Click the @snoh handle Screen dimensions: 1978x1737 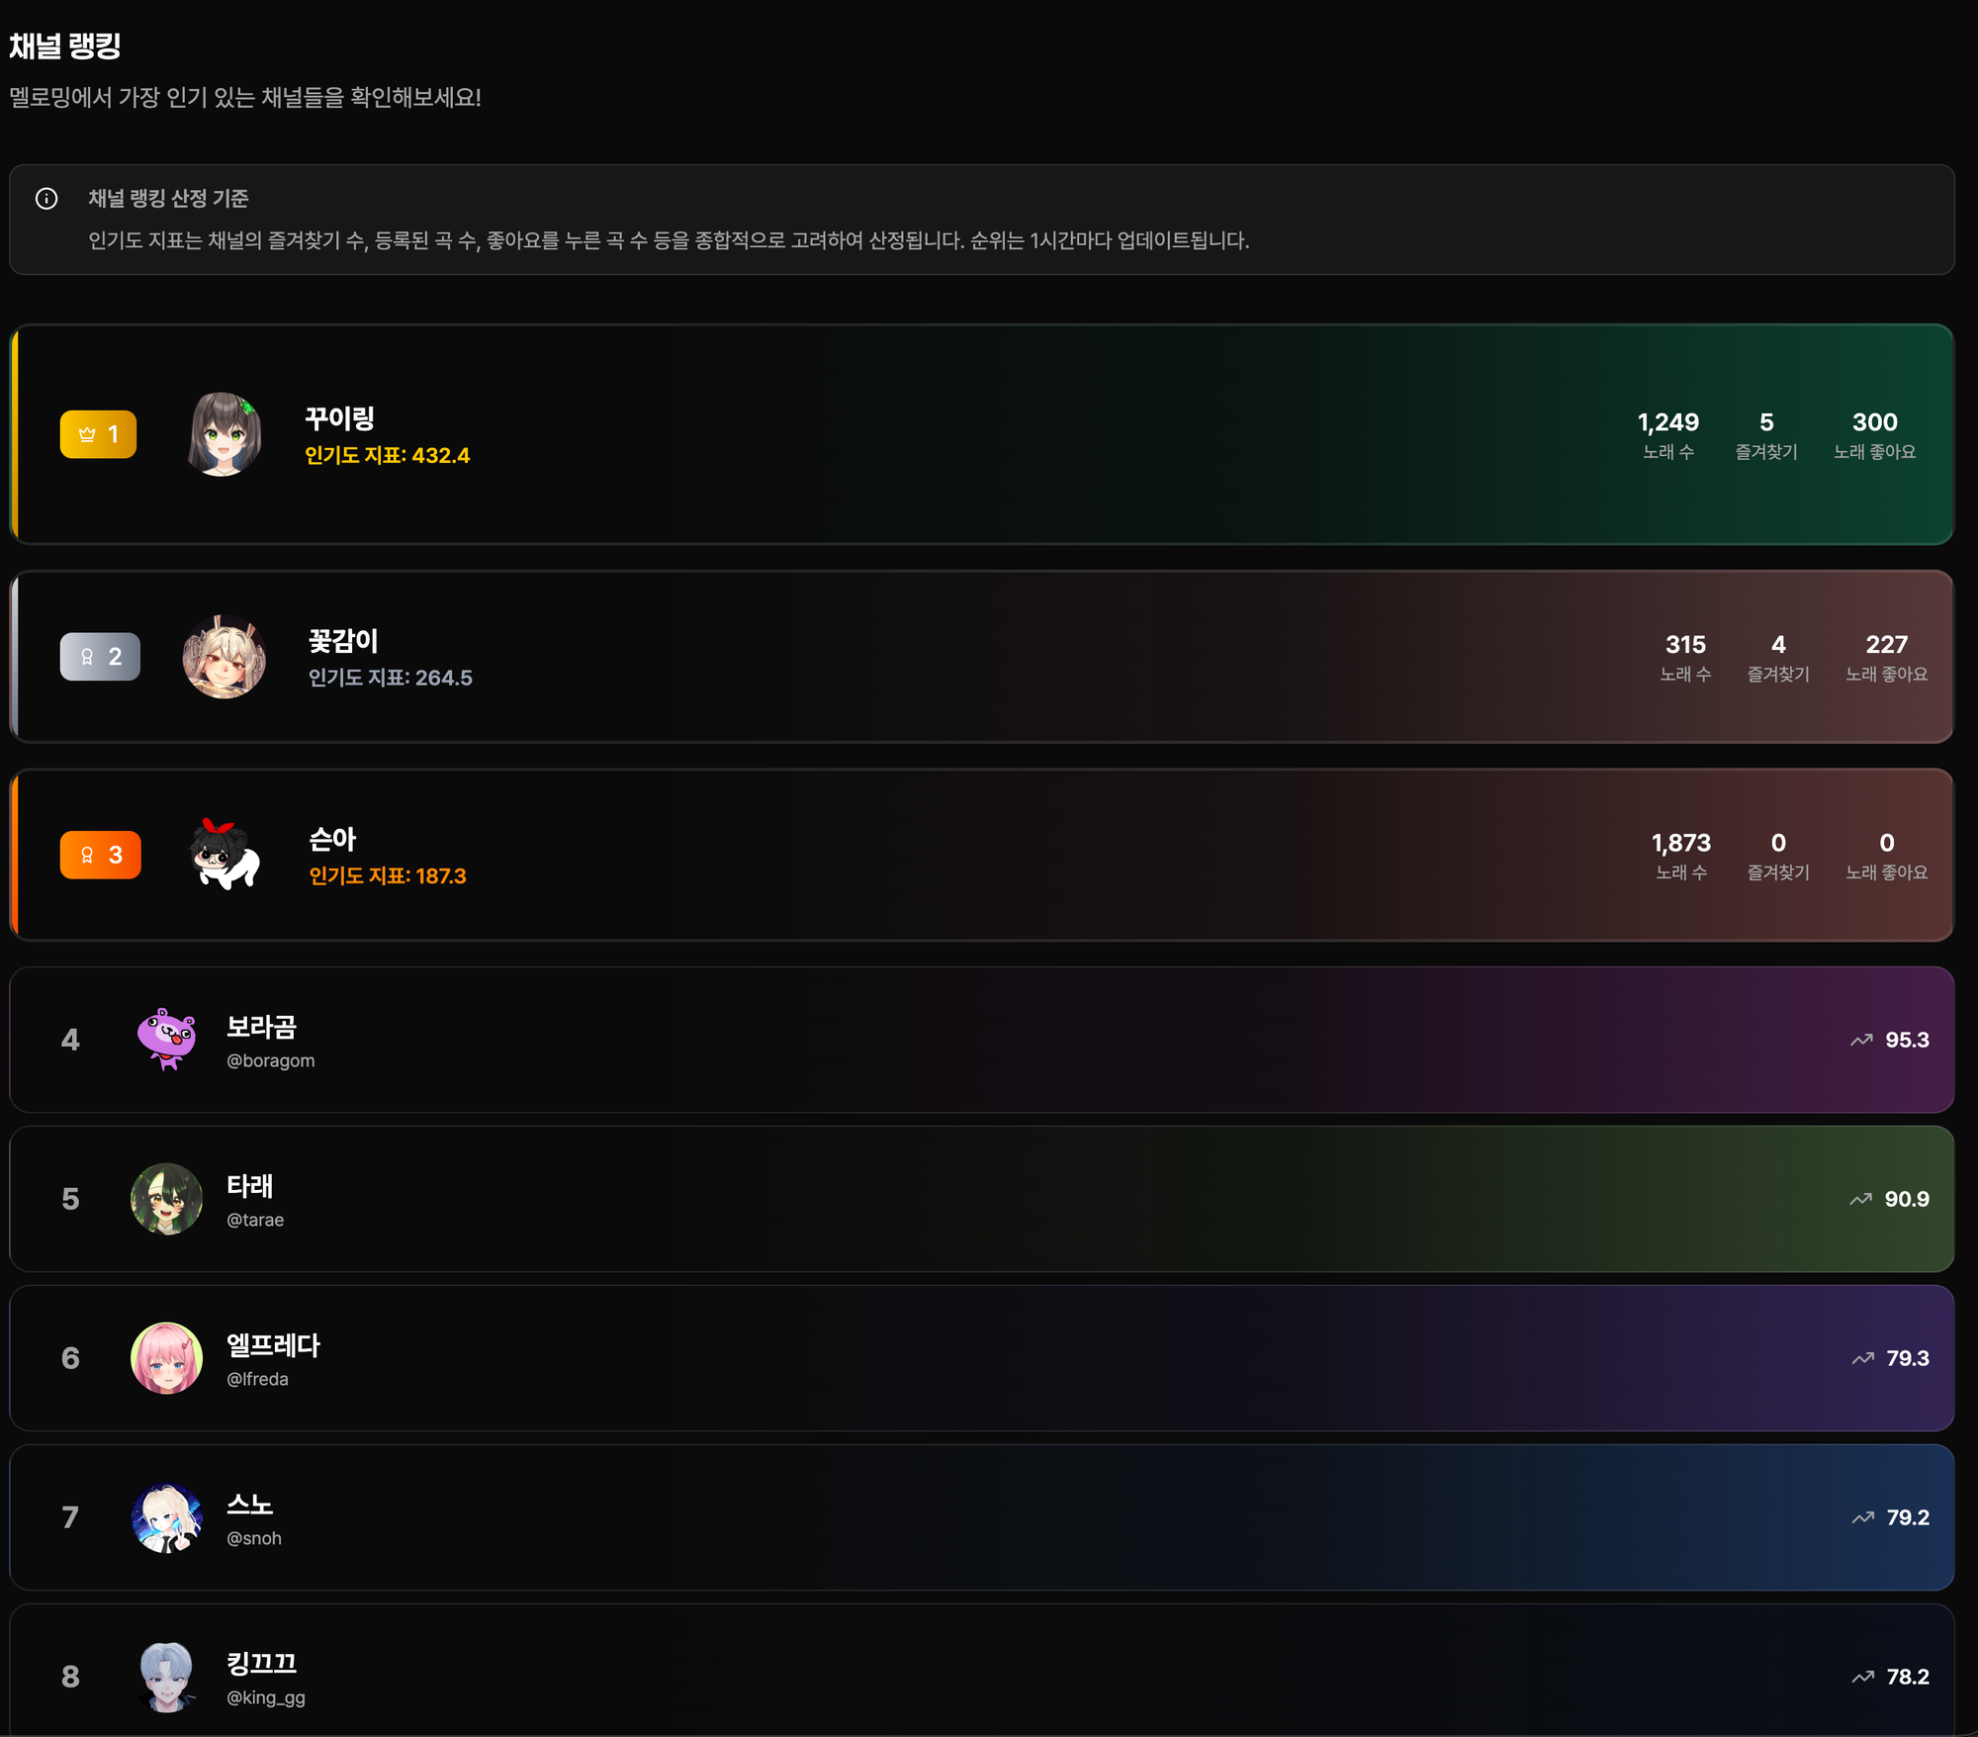point(254,1538)
